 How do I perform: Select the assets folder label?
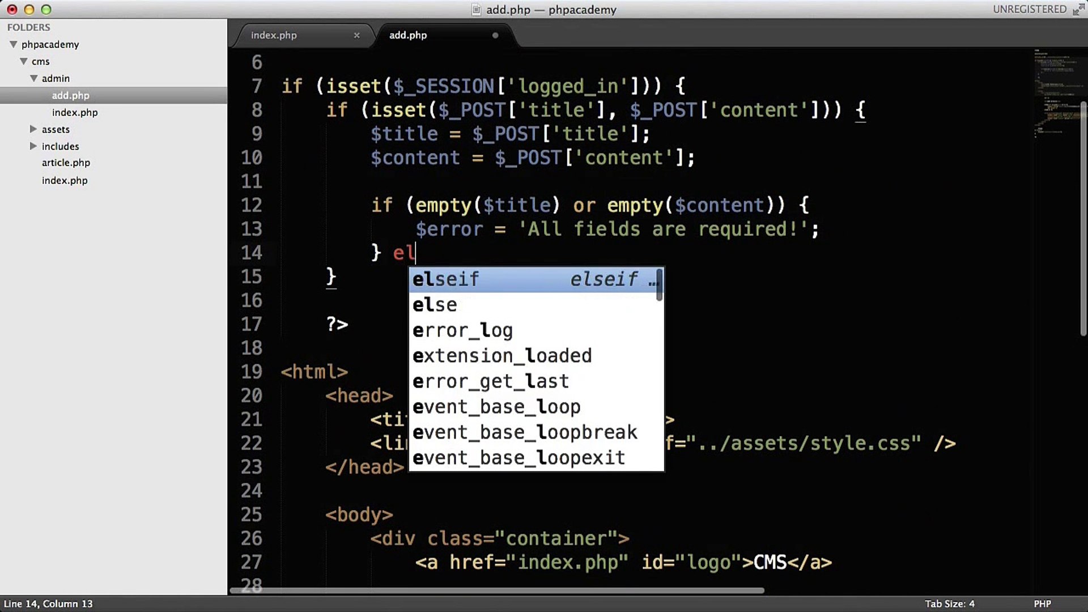point(56,129)
